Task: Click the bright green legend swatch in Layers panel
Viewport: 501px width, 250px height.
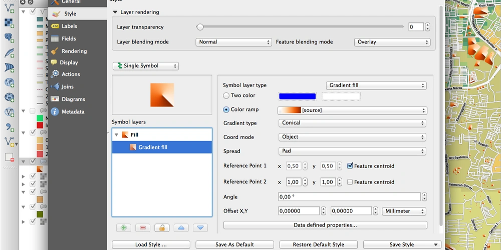Action: [x=40, y=118]
